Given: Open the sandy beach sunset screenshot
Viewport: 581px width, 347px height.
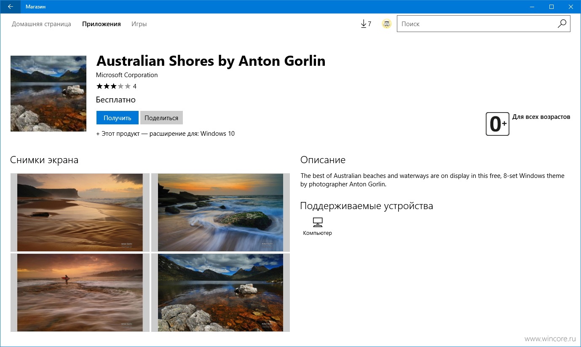Looking at the screenshot, I should click(80, 213).
